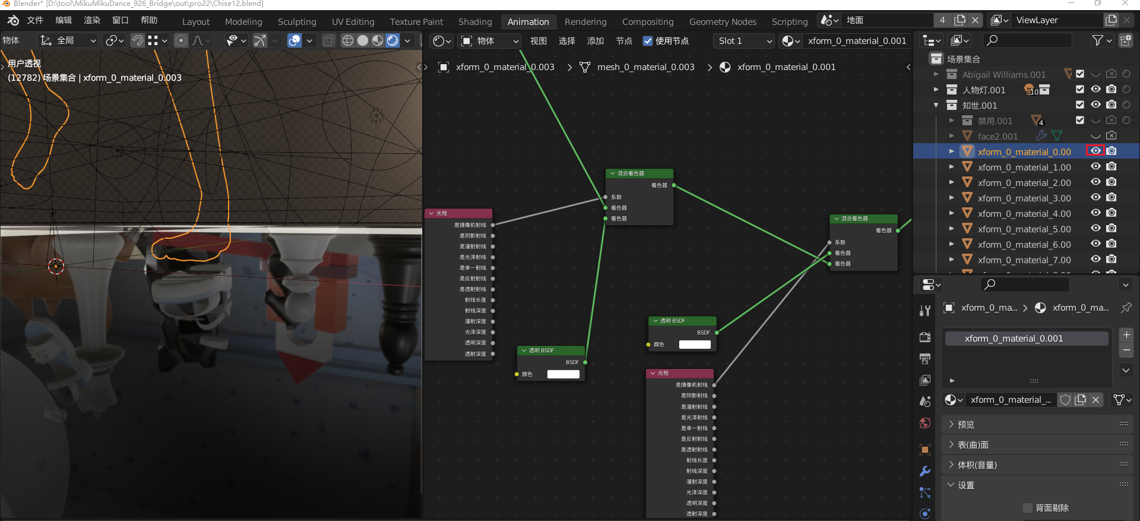Open the Particles properties tab
This screenshot has width=1140, height=521.
click(925, 492)
